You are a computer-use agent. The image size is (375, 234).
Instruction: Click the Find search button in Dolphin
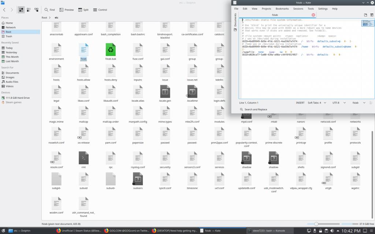[x=49, y=10]
